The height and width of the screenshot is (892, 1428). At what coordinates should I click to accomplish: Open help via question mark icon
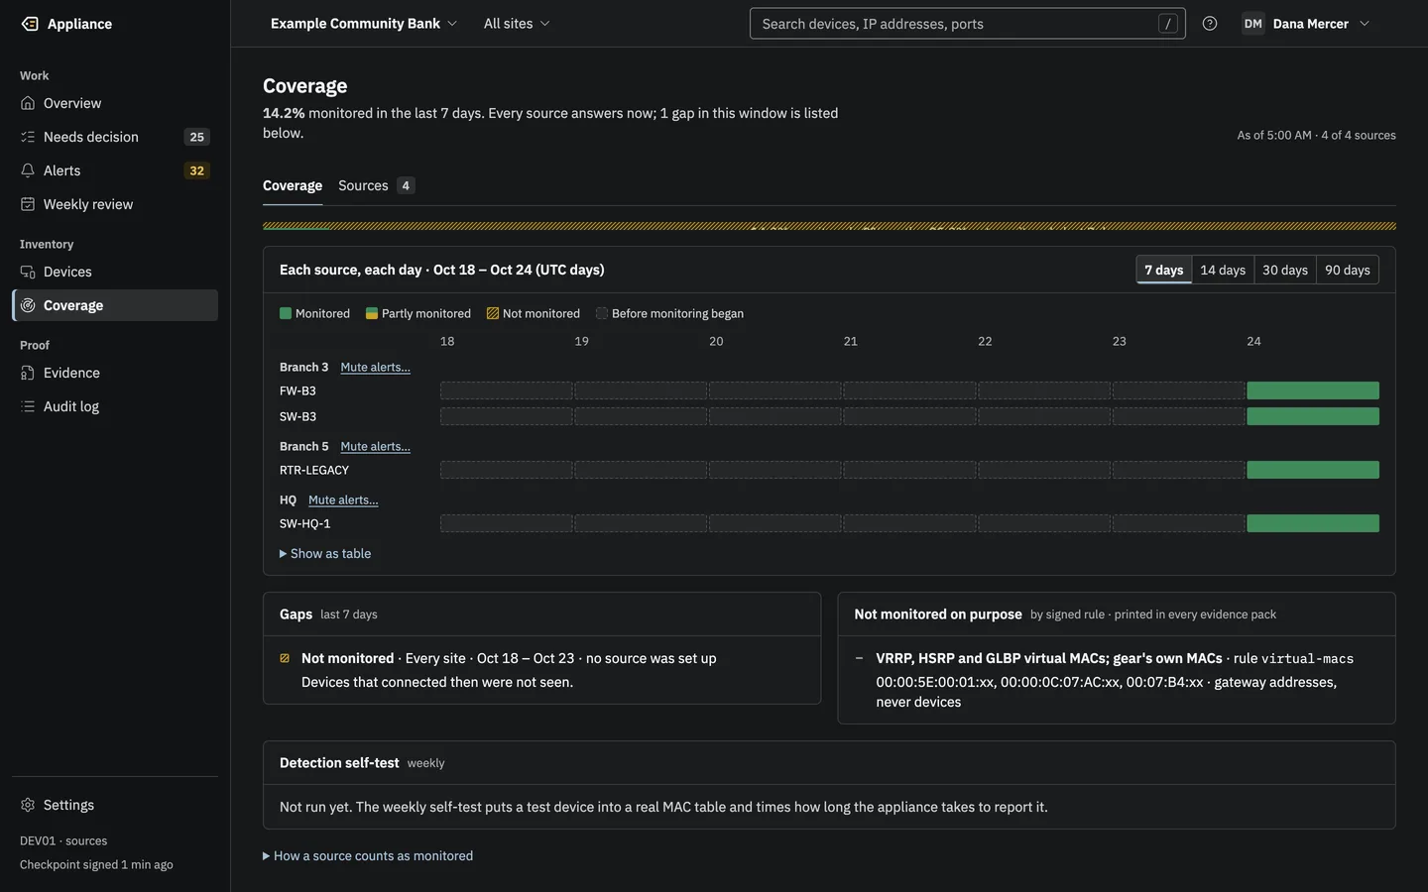[x=1210, y=24]
